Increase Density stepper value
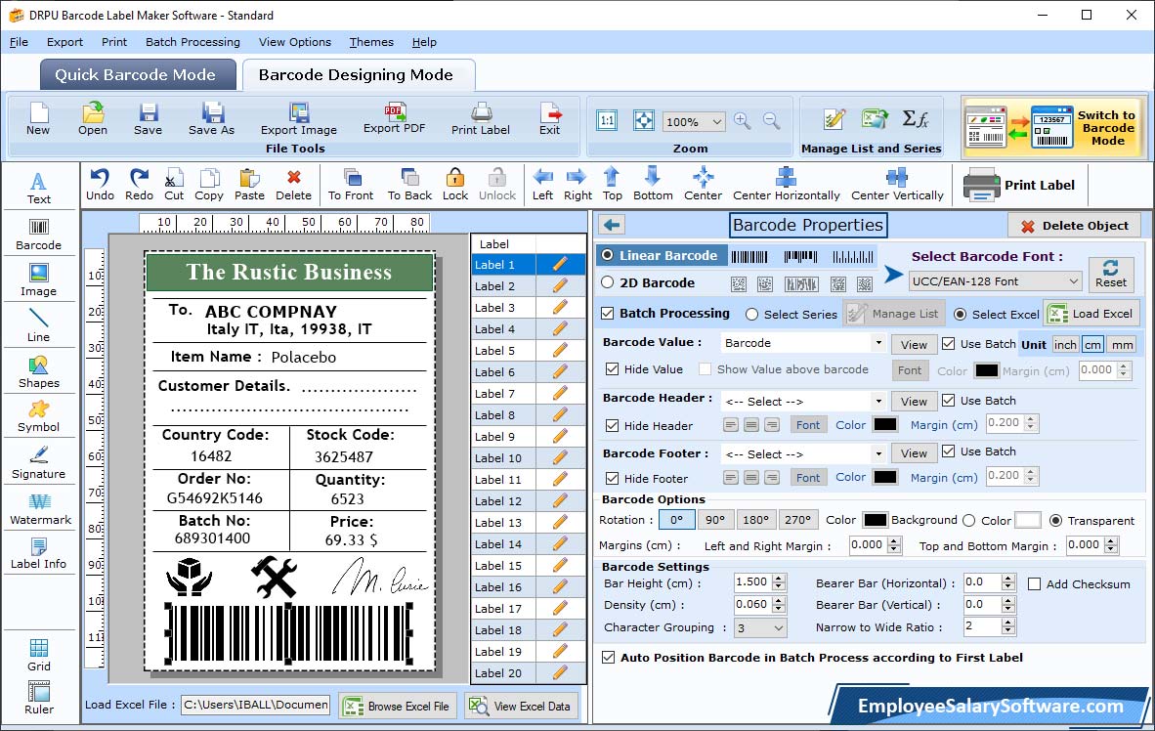This screenshot has width=1155, height=731. (780, 600)
